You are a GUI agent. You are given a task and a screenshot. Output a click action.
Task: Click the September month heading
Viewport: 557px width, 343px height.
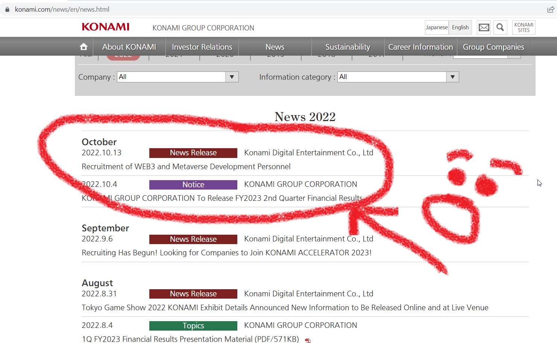point(105,228)
